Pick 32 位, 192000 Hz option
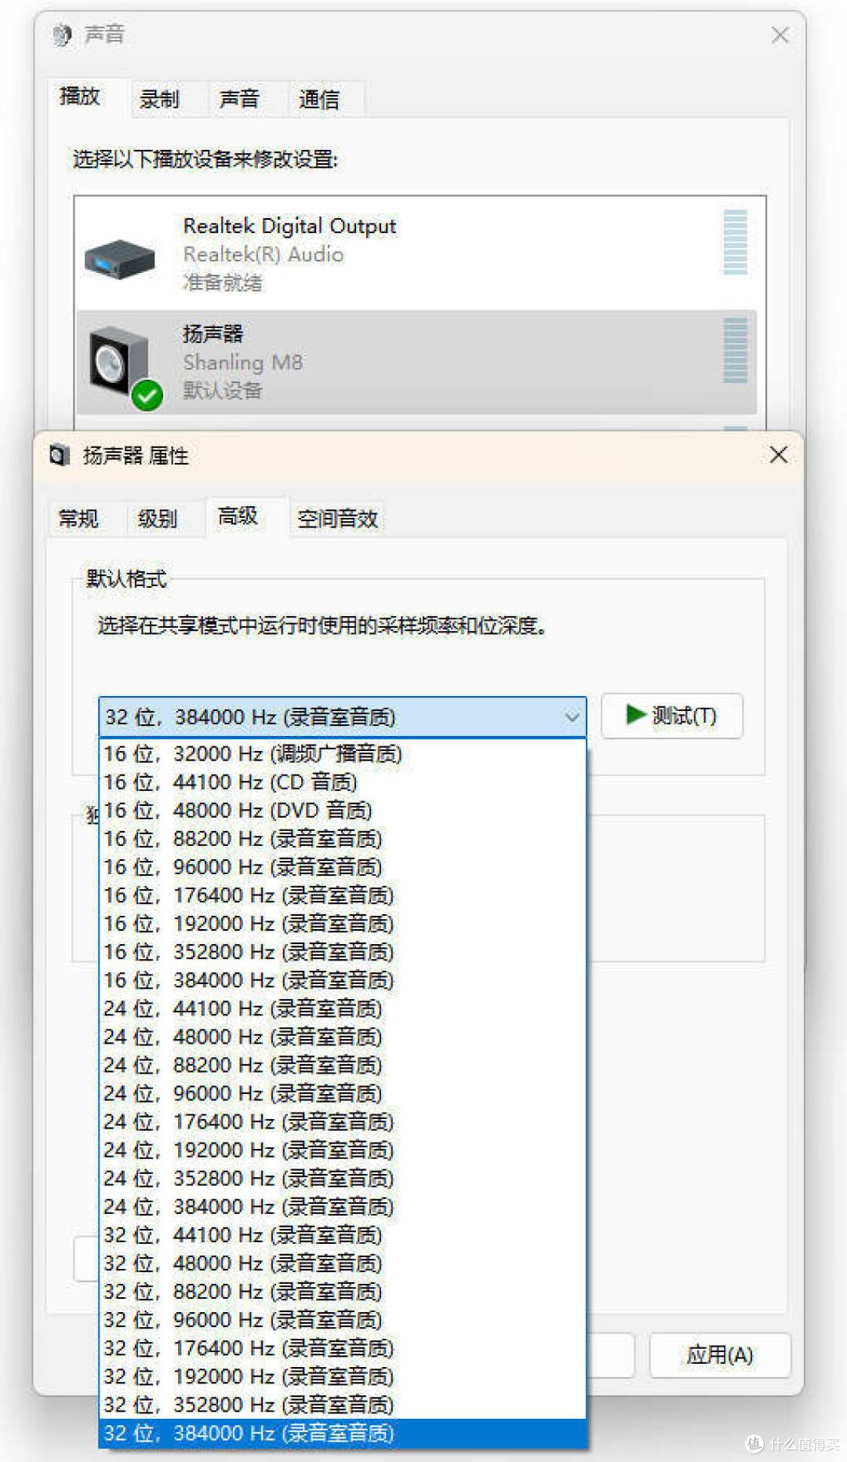This screenshot has width=847, height=1462. (x=343, y=1376)
